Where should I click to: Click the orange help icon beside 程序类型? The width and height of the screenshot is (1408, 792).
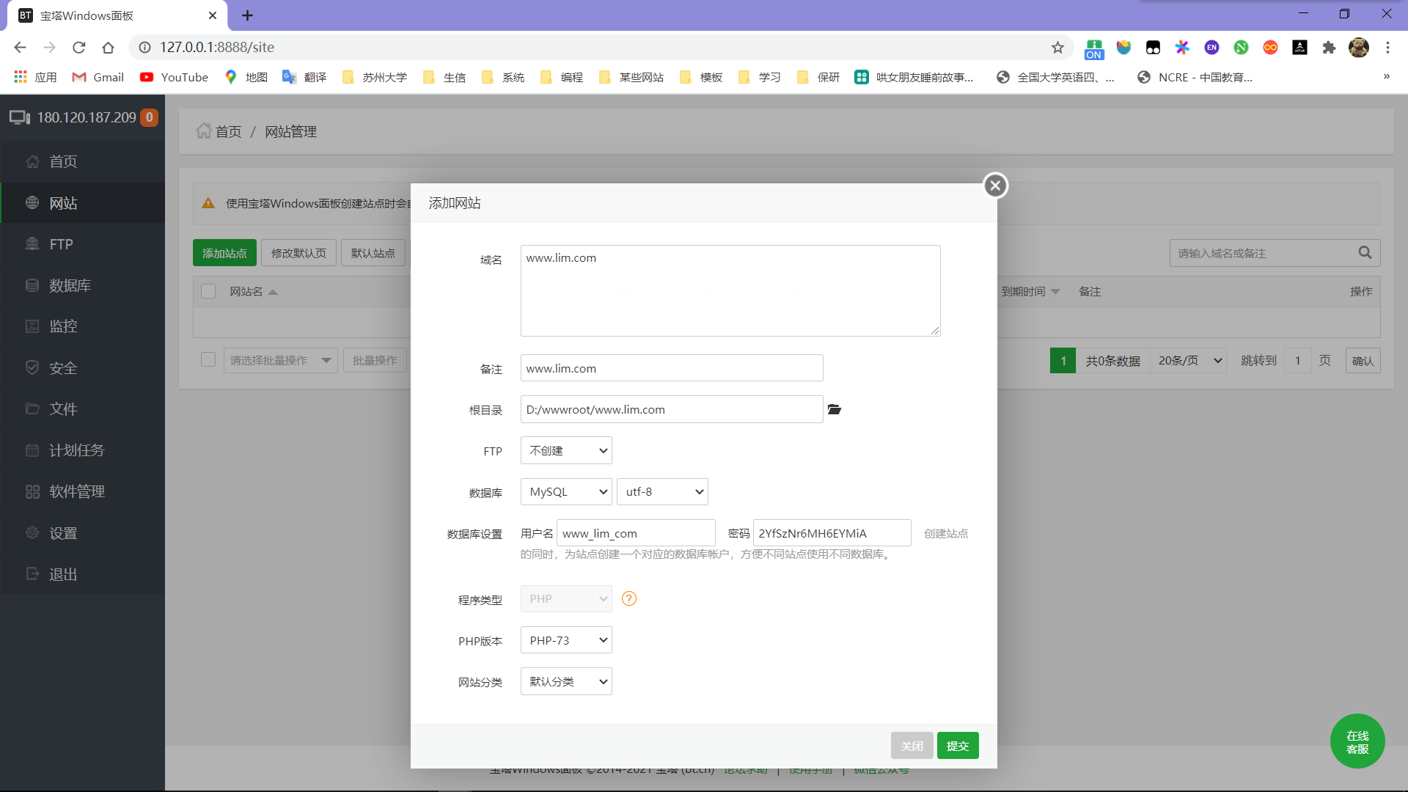tap(629, 598)
